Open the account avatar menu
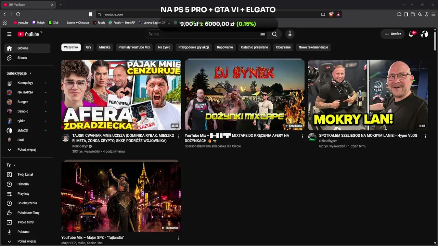Image resolution: width=438 pixels, height=246 pixels. coord(424,34)
